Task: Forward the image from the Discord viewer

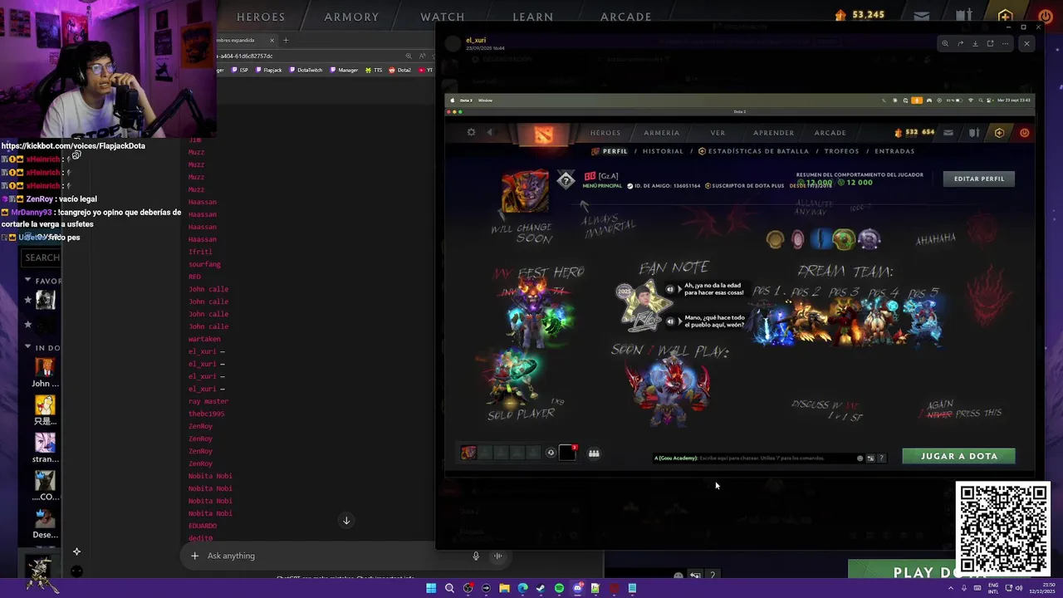Action: coord(960,43)
